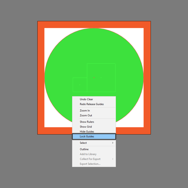Choose Undo Clear from context menu
The width and height of the screenshot is (188, 188).
coord(94,99)
